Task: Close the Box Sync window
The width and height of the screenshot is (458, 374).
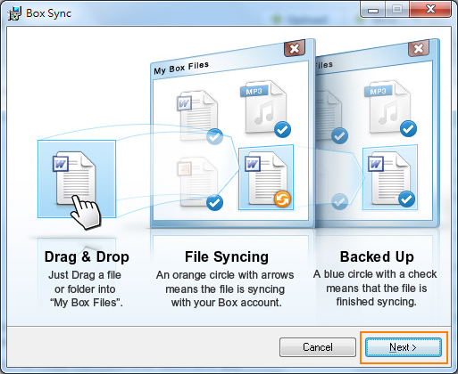Action: point(430,10)
